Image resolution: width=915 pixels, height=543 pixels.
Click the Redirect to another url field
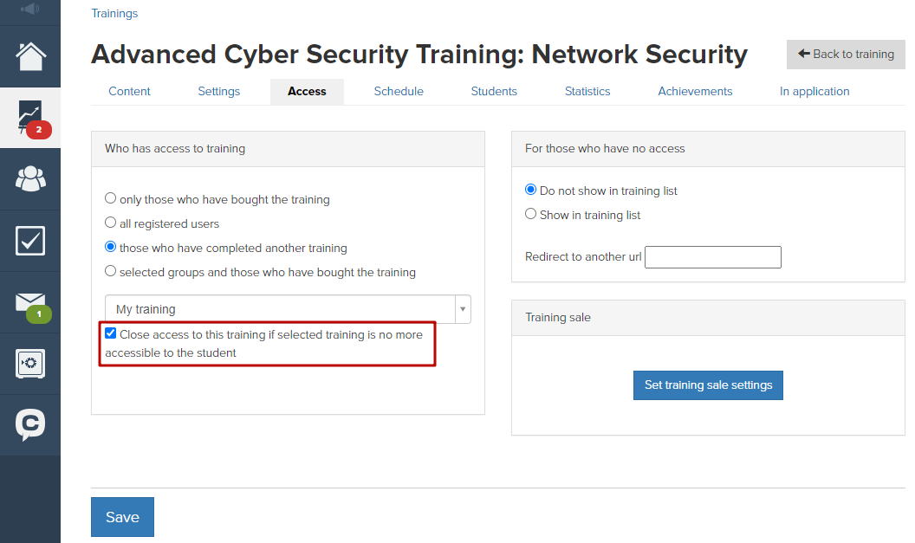[712, 257]
